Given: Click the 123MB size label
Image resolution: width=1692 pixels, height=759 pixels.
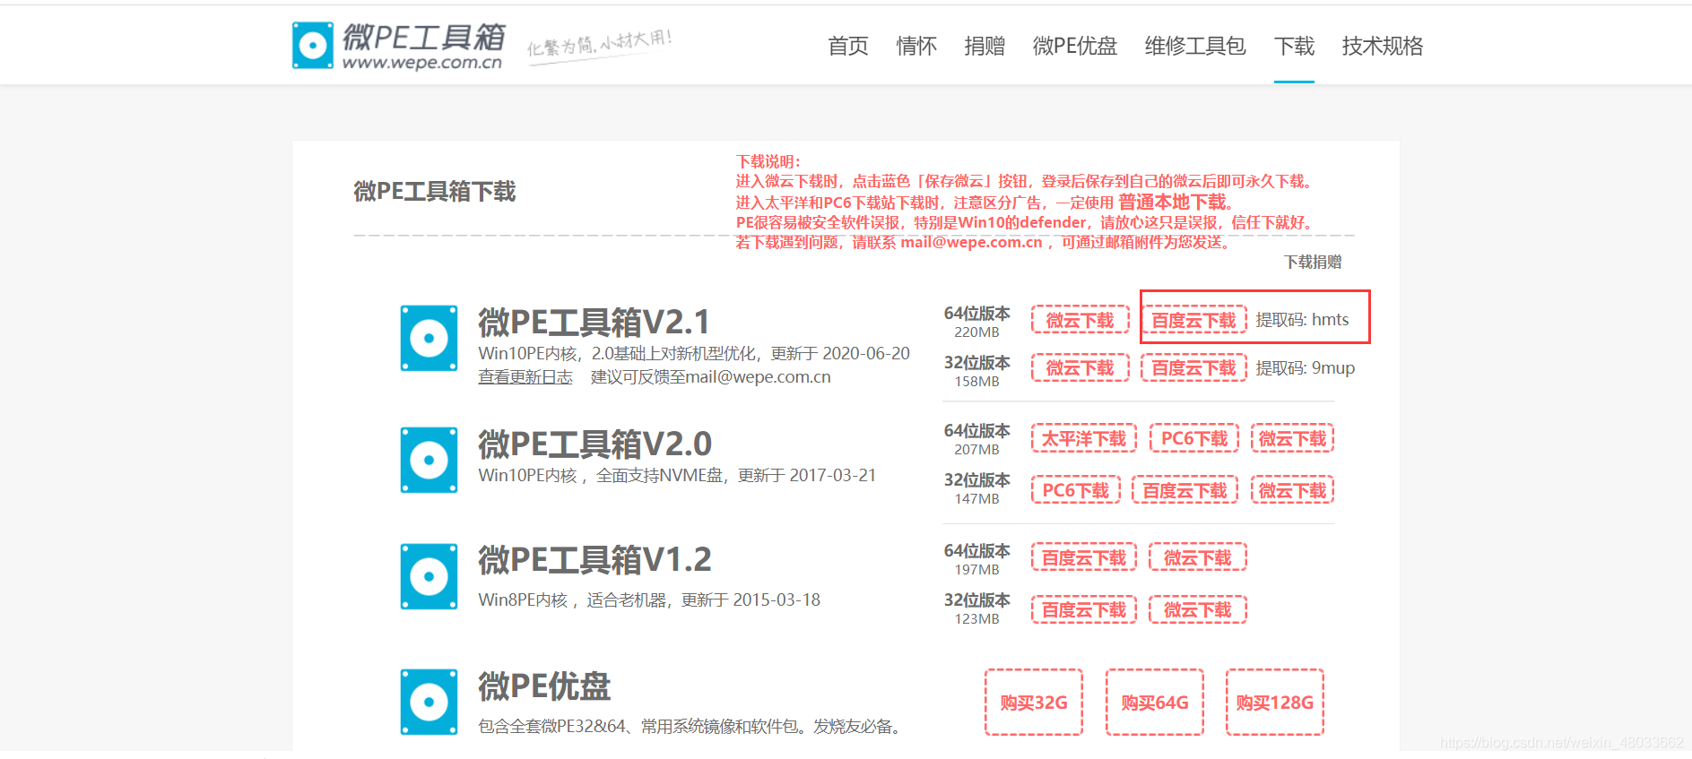Looking at the screenshot, I should tap(976, 619).
